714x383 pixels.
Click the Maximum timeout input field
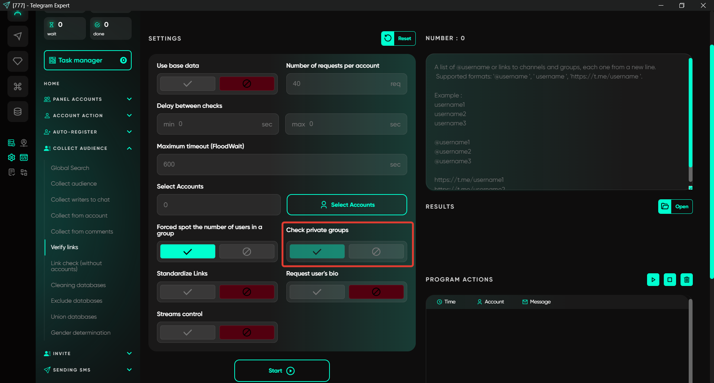275,164
